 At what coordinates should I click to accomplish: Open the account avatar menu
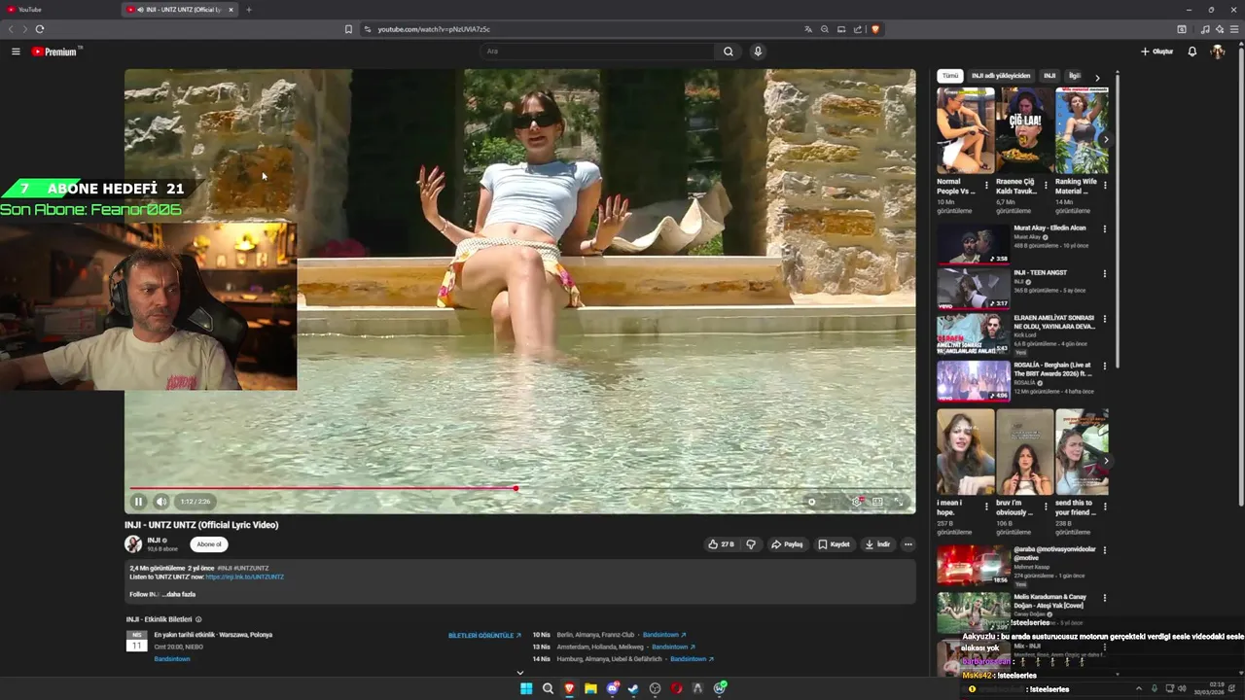point(1217,52)
